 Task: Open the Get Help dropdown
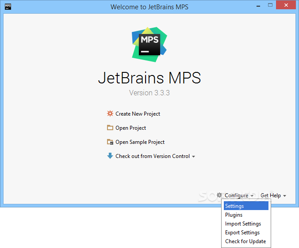[271, 195]
